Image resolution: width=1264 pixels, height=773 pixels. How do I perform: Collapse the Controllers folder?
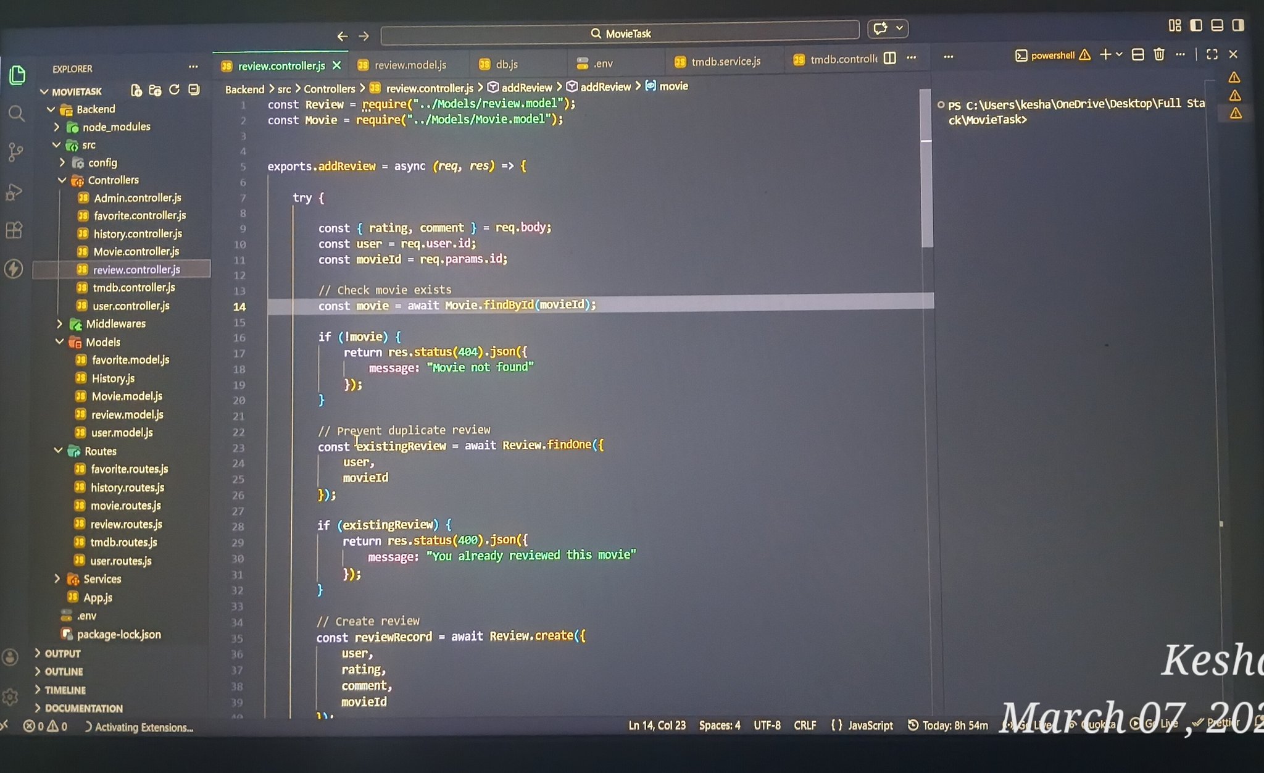point(112,180)
